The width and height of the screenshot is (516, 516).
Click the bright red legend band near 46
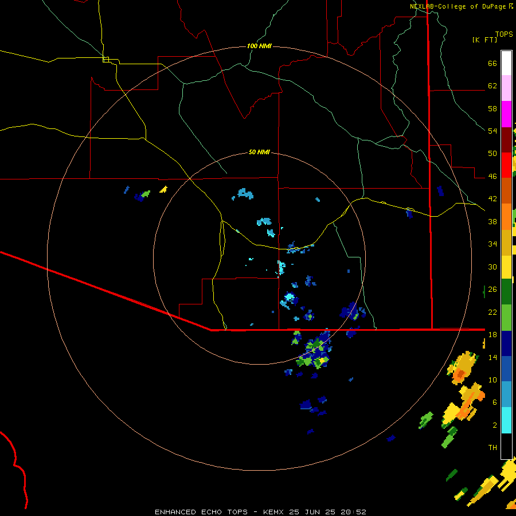click(506, 165)
